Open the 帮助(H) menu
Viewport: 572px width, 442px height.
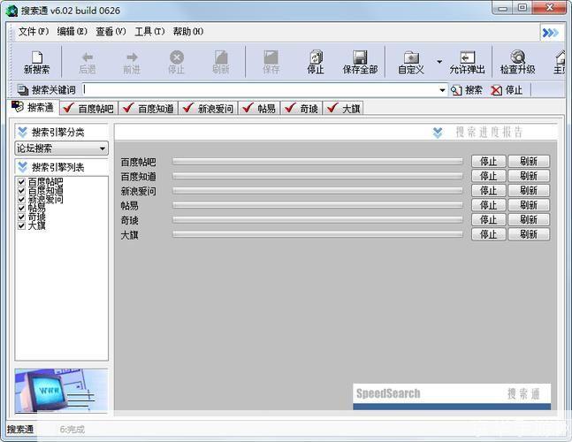pyautogui.click(x=188, y=32)
